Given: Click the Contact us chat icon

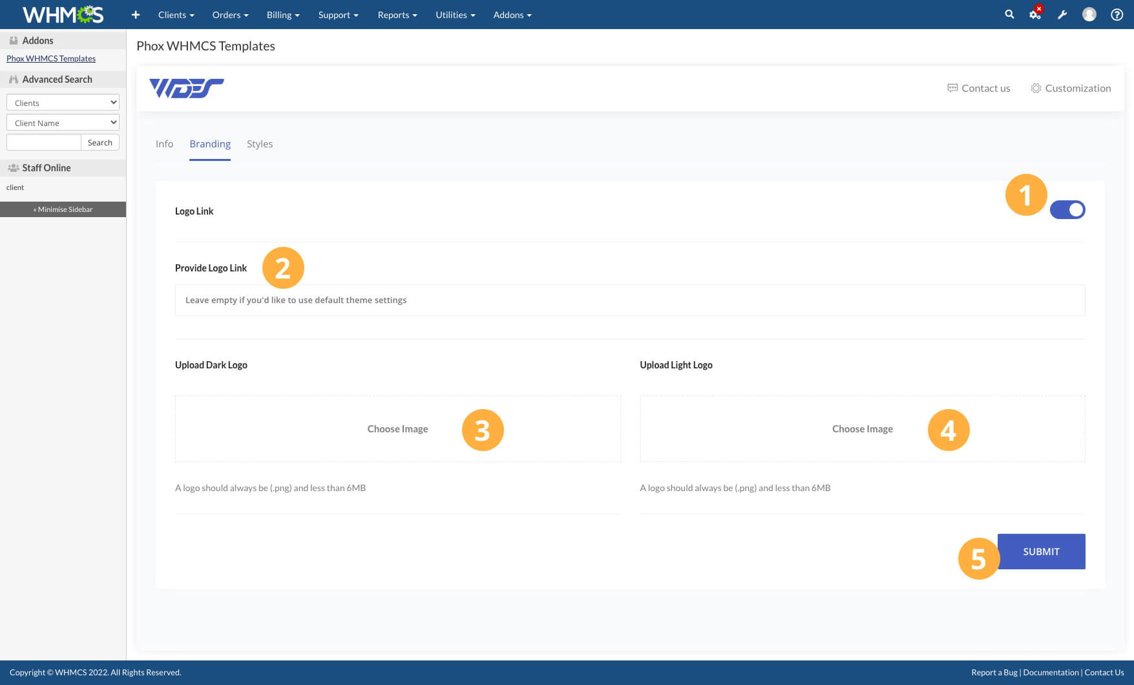Looking at the screenshot, I should (953, 88).
